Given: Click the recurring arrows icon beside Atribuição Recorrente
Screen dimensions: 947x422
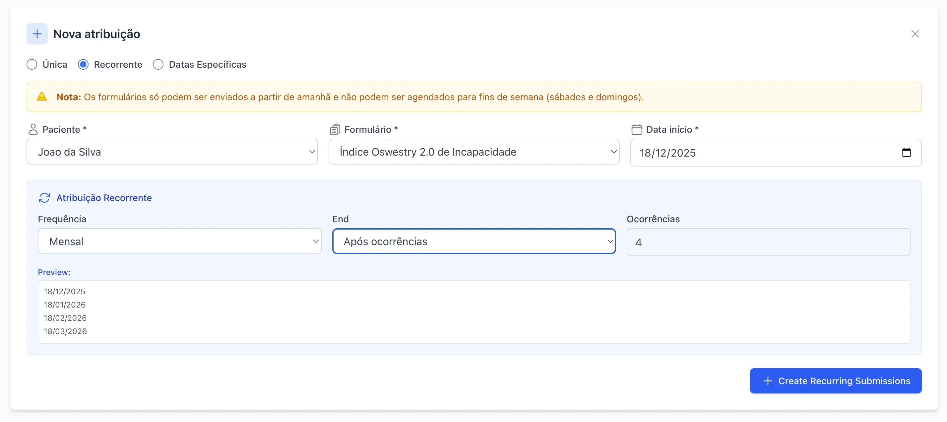Looking at the screenshot, I should click(x=44, y=198).
